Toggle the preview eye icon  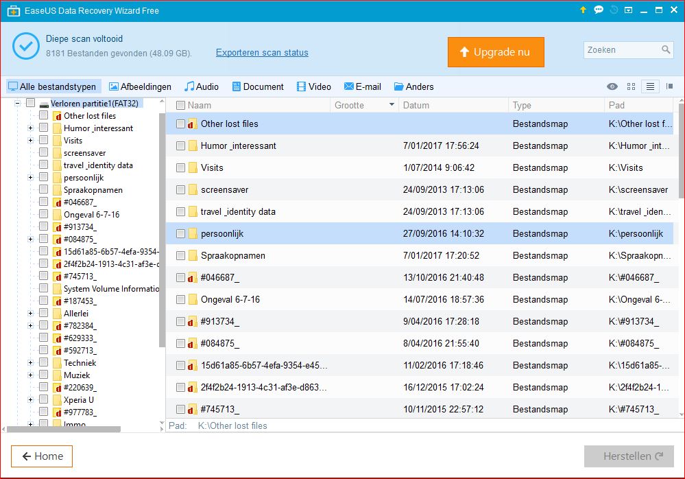612,86
